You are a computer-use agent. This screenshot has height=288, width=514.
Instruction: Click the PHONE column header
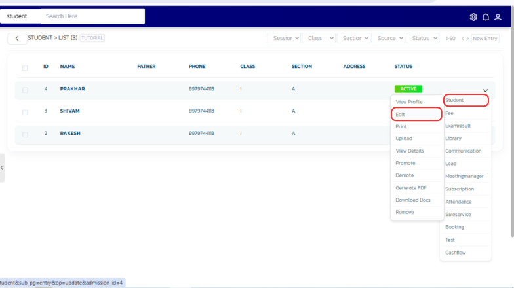[x=197, y=67]
